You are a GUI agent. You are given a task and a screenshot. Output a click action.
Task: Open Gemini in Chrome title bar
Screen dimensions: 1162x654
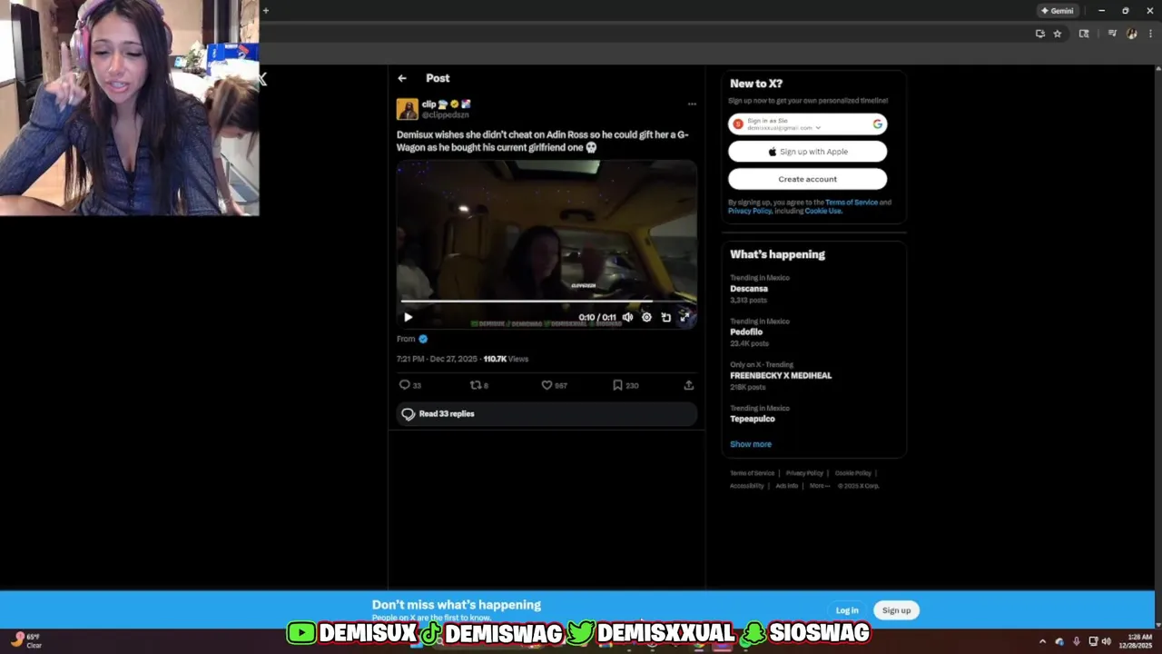coord(1058,11)
